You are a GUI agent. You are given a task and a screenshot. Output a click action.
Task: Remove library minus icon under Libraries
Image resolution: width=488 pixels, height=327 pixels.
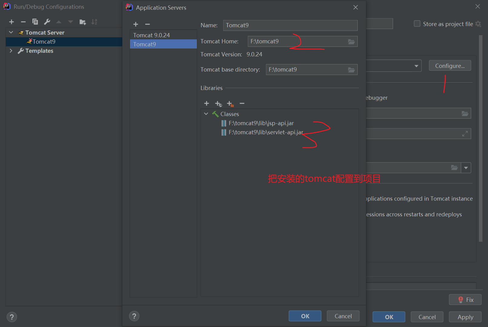pos(242,104)
